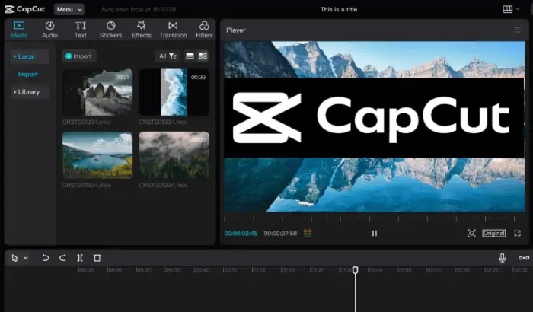The width and height of the screenshot is (533, 312).
Task: Click the layout icon in the title bar
Action: (508, 9)
